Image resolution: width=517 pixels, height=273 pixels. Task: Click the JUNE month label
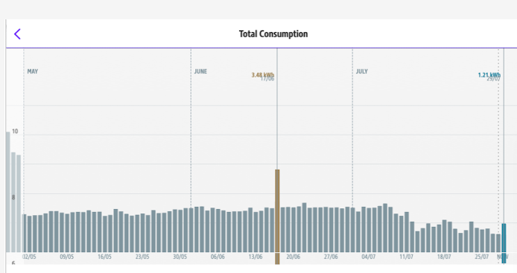pos(200,71)
